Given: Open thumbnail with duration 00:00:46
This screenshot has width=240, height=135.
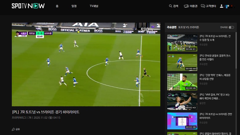Looking at the screenshot, I should click(x=182, y=82).
